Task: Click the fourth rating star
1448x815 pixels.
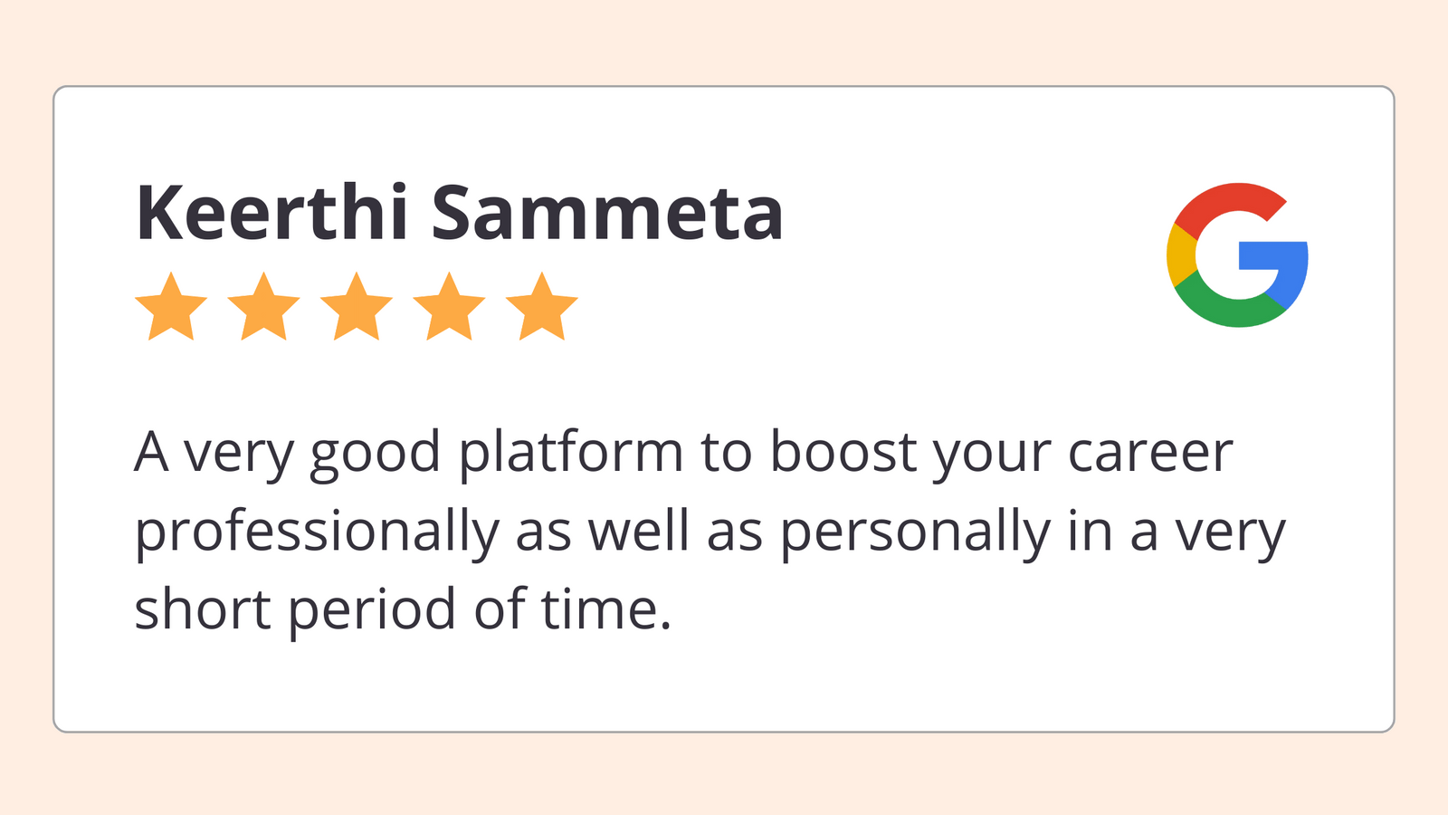Action: pyautogui.click(x=449, y=308)
